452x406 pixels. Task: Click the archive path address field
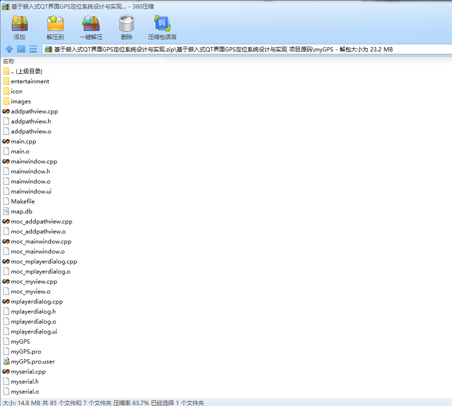pos(247,49)
